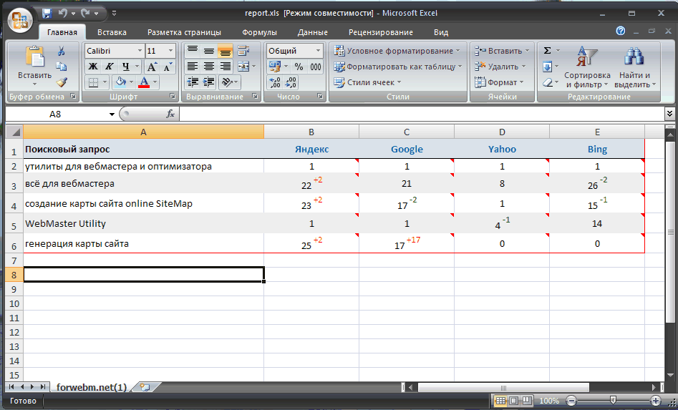Click the zoom slider handle
The width and height of the screenshot is (678, 410).
click(x=612, y=401)
